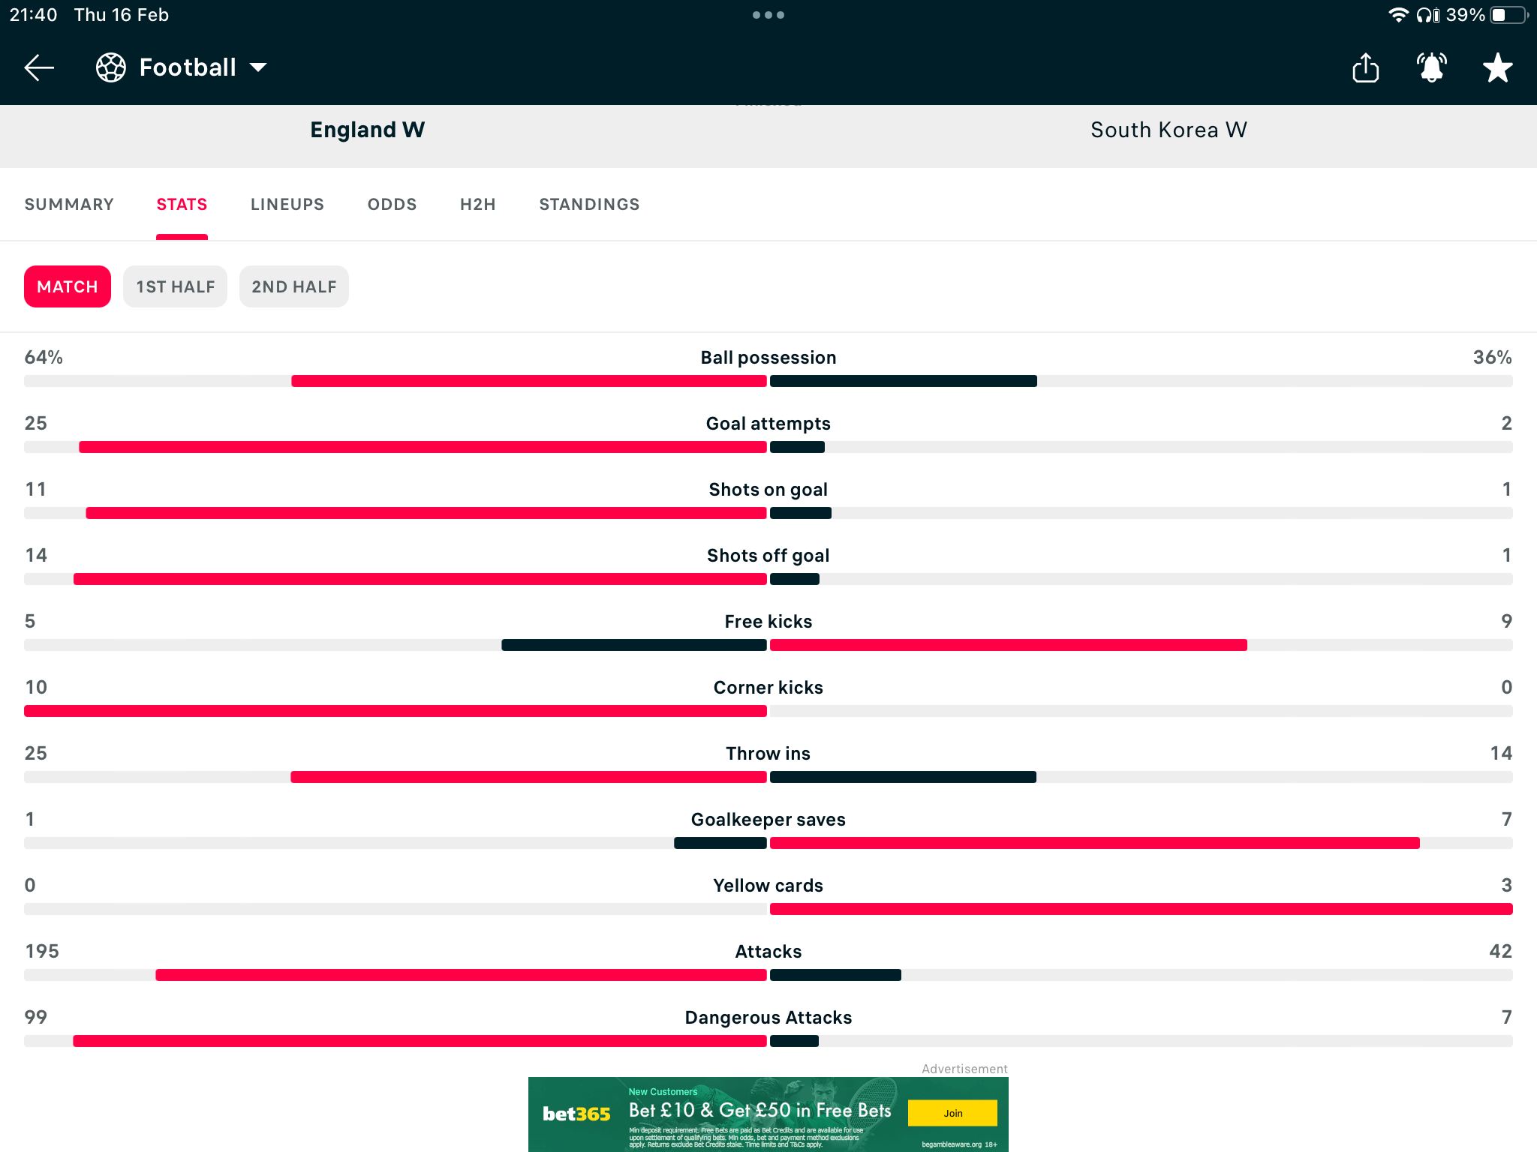The image size is (1537, 1152).
Task: Tap the England W team name
Action: 367,130
